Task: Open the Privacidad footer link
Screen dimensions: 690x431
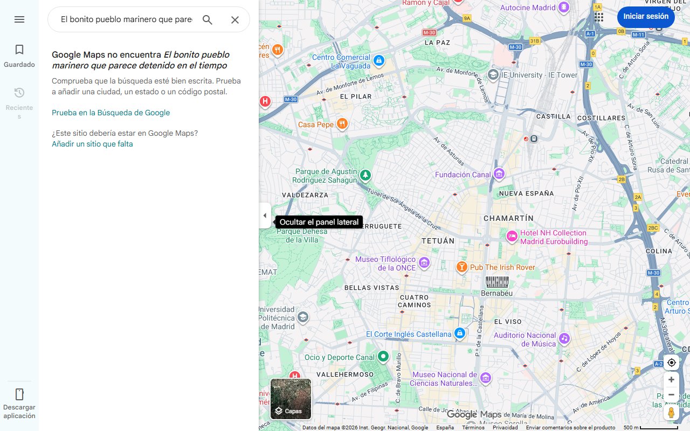Action: click(x=505, y=427)
